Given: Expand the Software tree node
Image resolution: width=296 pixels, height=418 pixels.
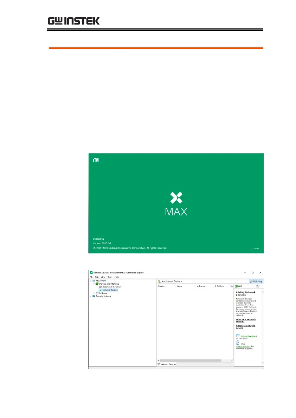Looking at the screenshot, I should [94, 293].
